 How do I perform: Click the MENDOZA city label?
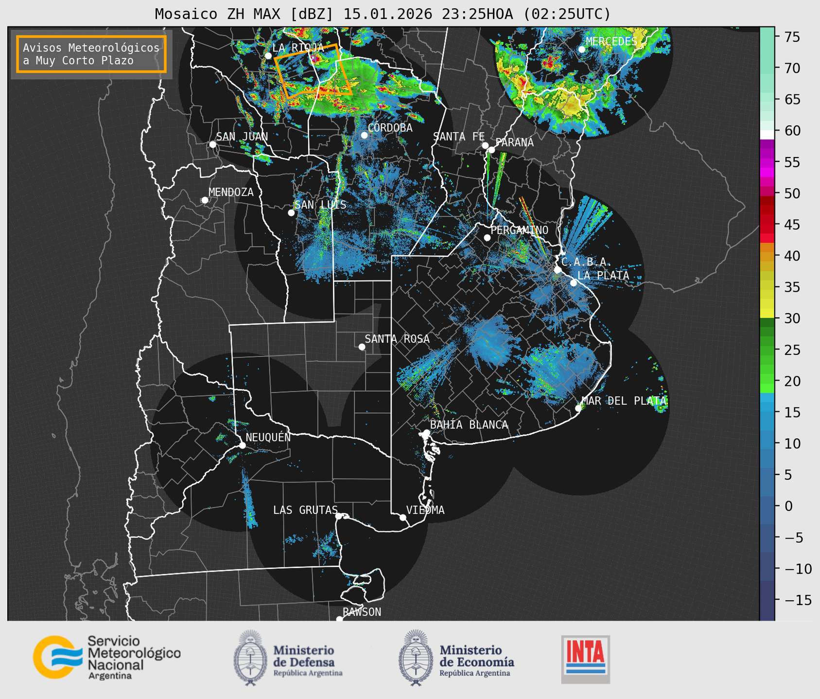[x=231, y=192]
